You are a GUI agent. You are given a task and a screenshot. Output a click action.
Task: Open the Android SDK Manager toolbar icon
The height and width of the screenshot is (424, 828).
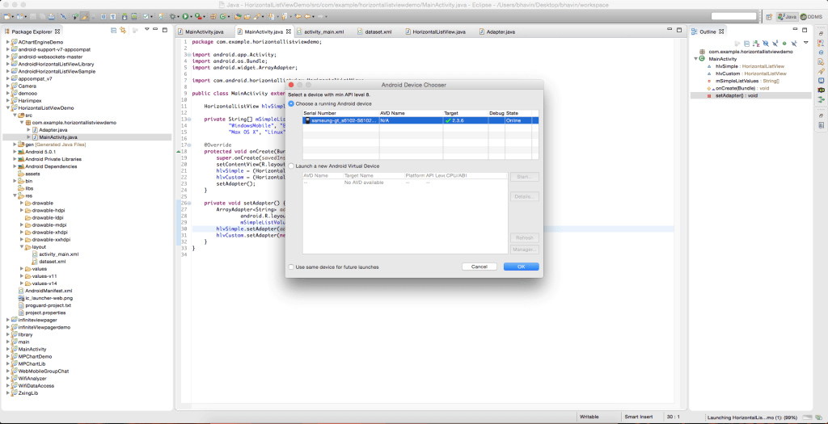coord(125,17)
